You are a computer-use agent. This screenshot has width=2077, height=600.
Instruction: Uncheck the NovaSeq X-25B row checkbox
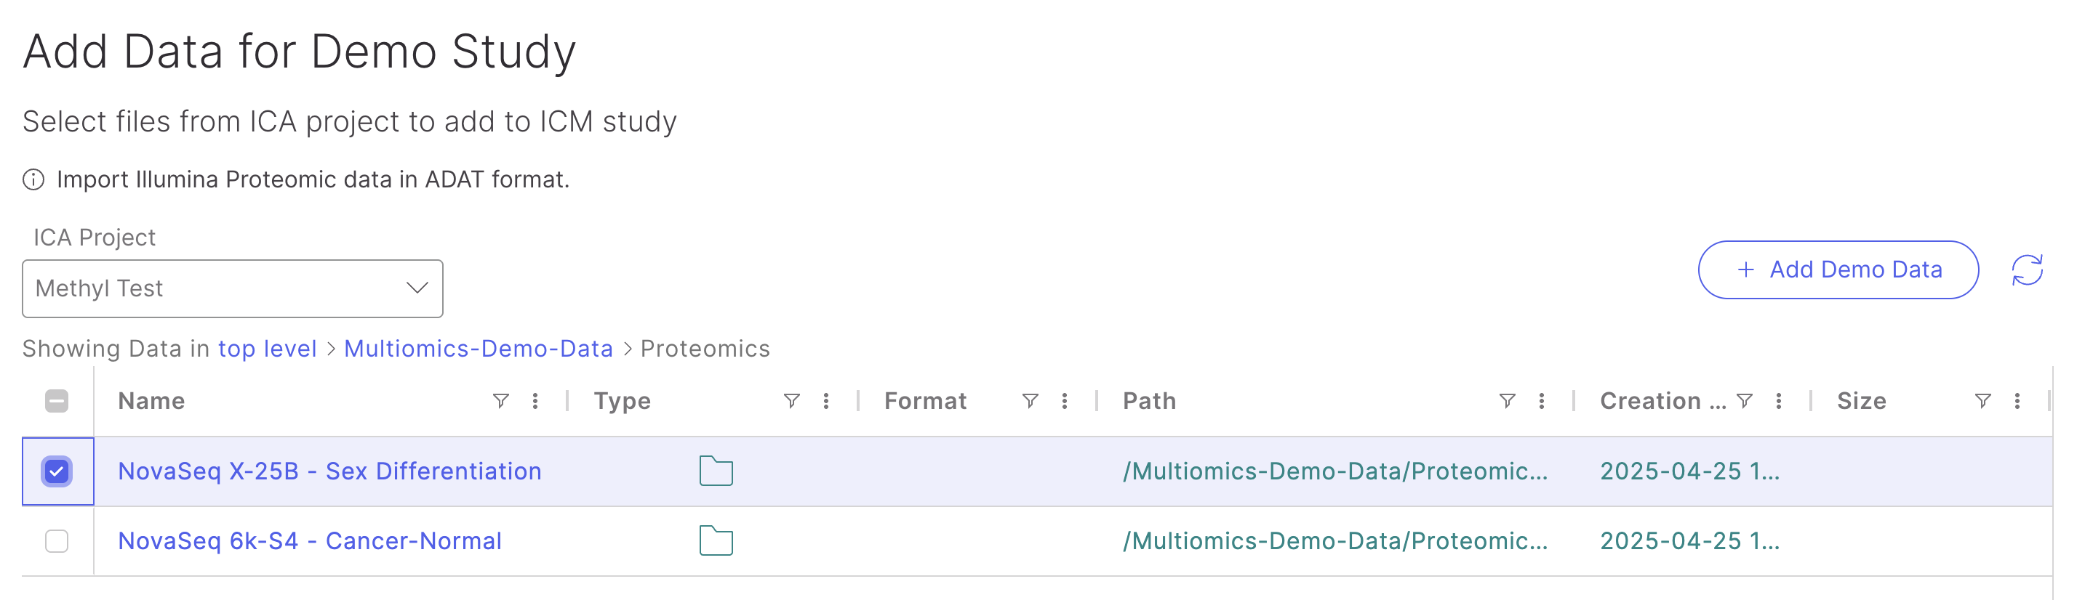[x=57, y=471]
